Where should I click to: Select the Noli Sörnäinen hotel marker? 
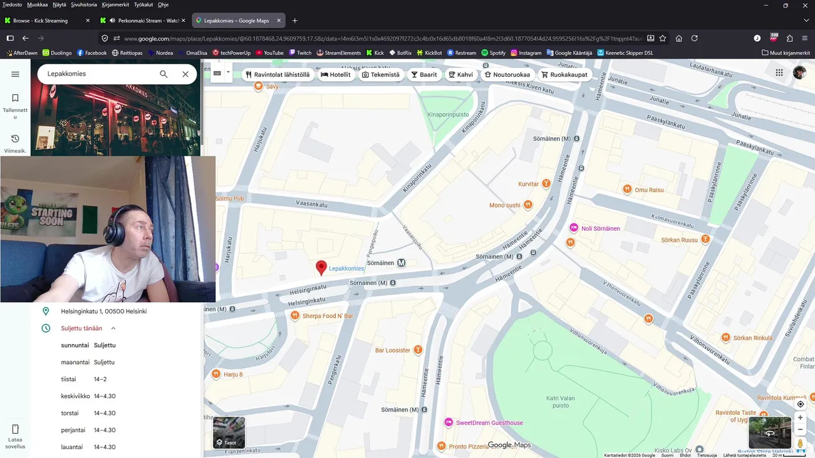pos(574,228)
